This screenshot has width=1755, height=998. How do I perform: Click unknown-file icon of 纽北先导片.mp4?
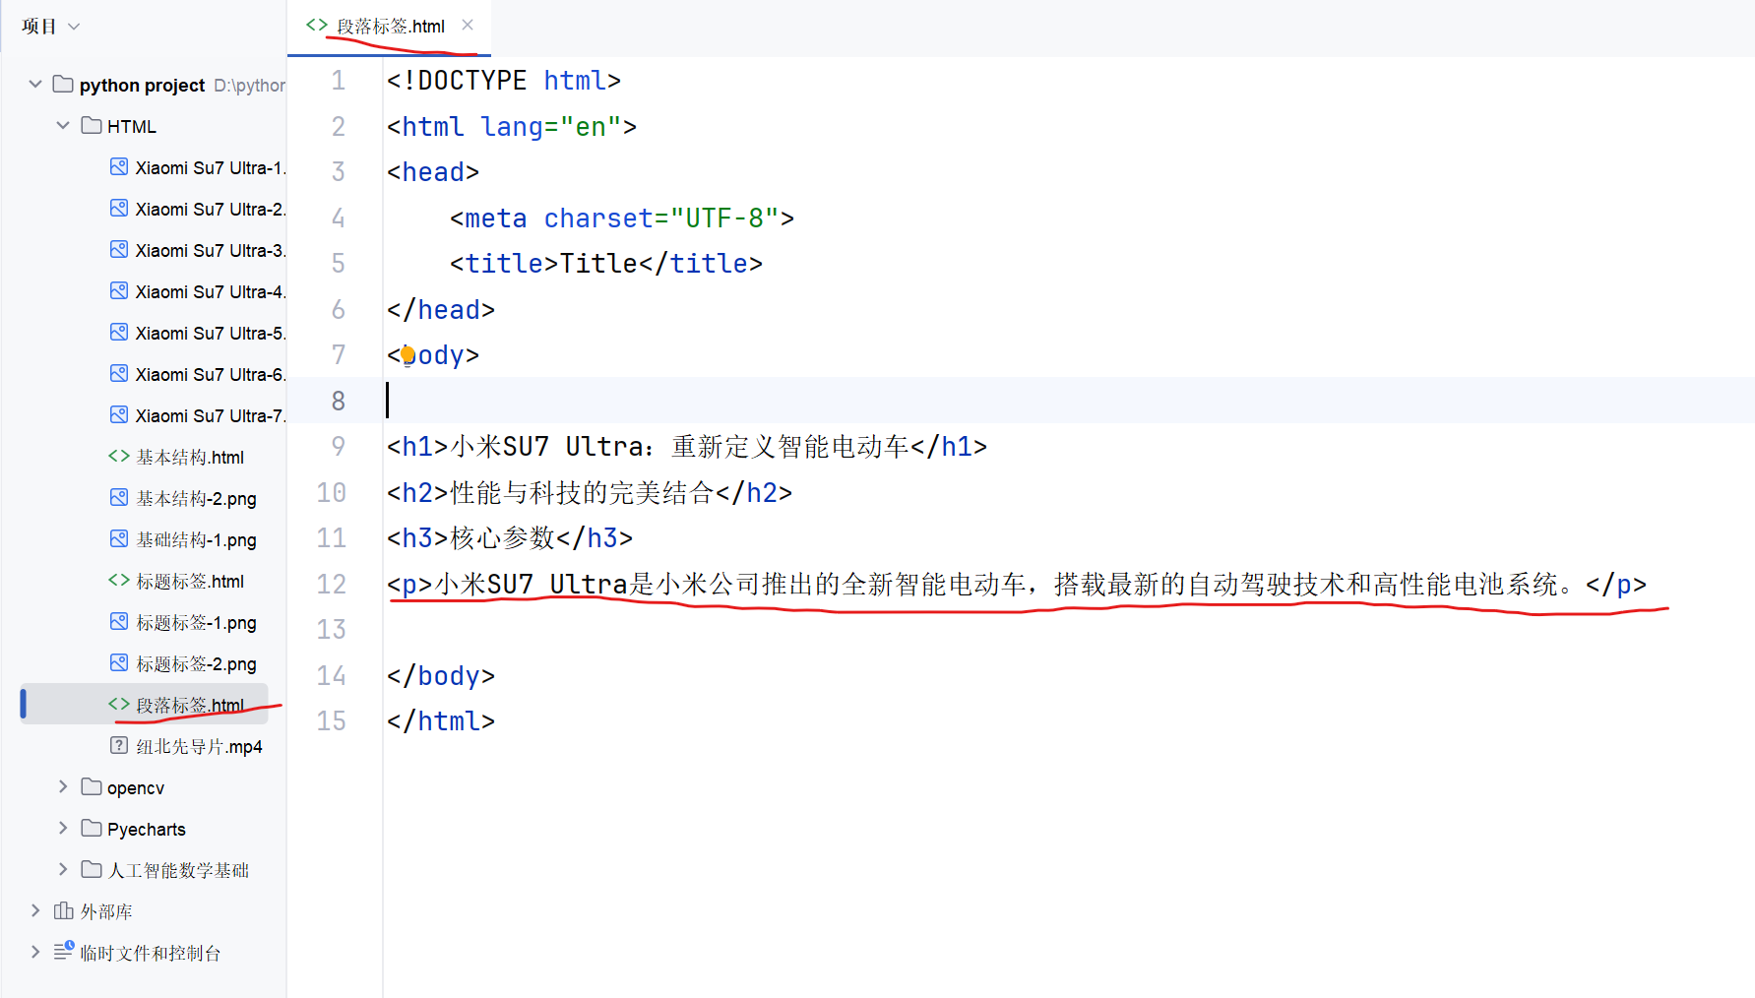119,745
